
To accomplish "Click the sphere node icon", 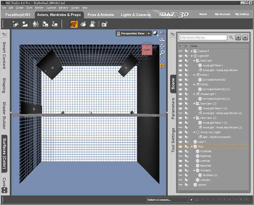I will [195, 185].
